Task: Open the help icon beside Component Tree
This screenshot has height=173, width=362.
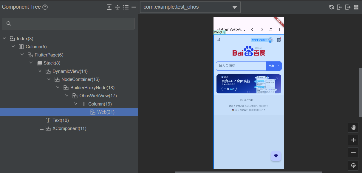Action: (x=45, y=7)
